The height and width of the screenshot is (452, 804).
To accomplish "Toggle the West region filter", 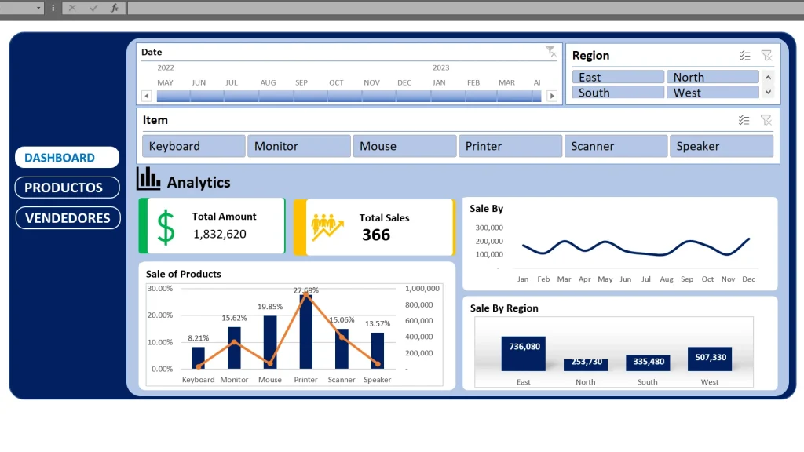I will [713, 92].
